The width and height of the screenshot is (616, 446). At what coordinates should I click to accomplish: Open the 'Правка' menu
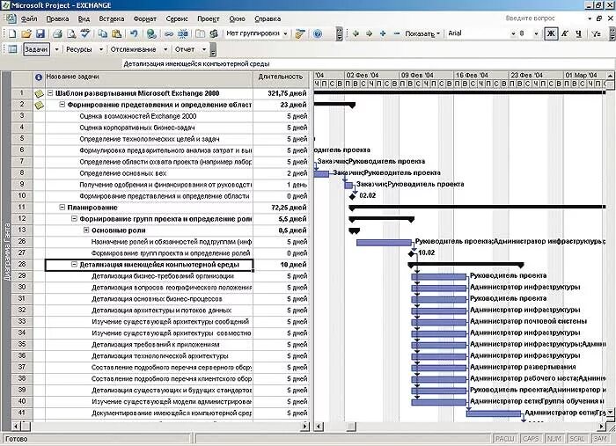click(x=57, y=18)
